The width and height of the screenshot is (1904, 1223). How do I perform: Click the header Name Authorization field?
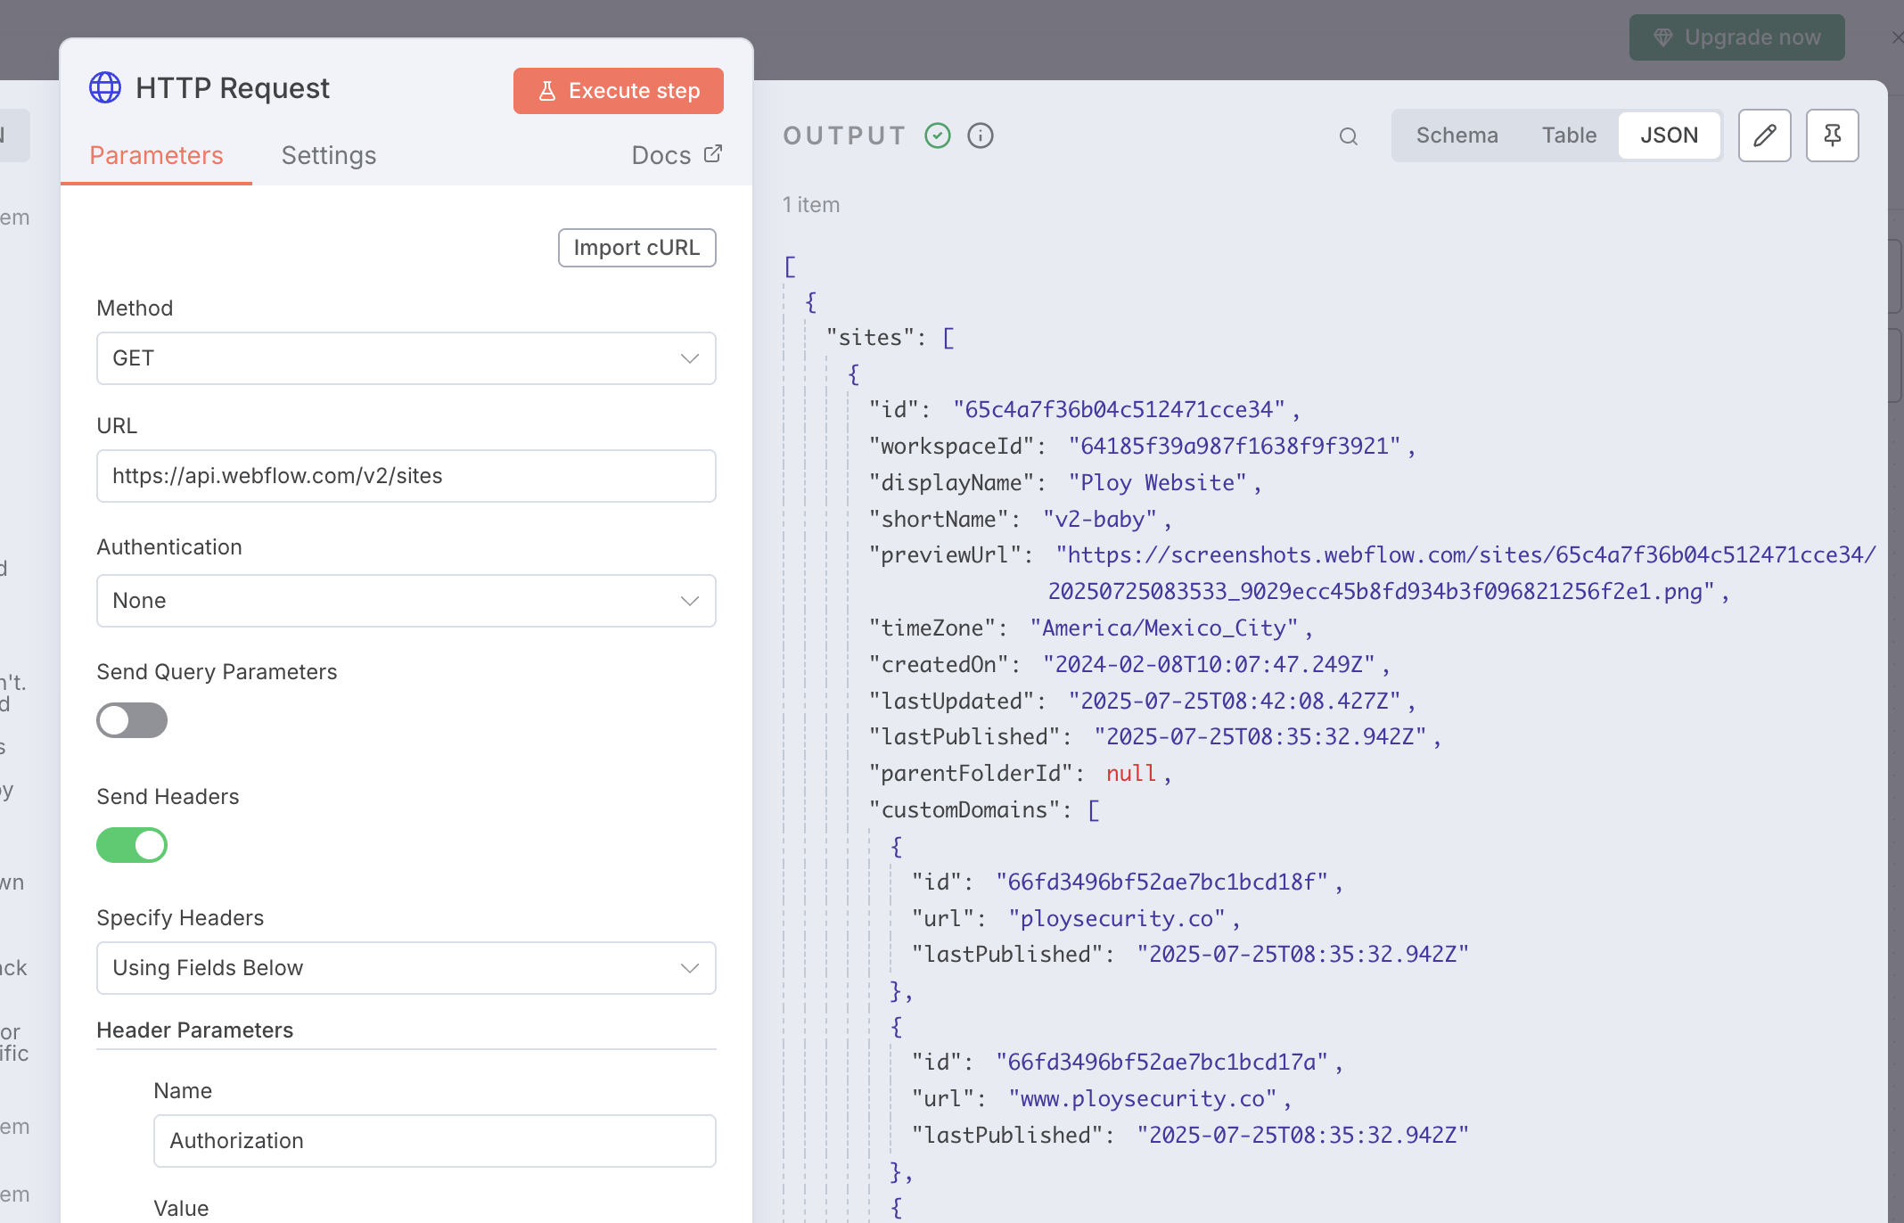tap(435, 1141)
